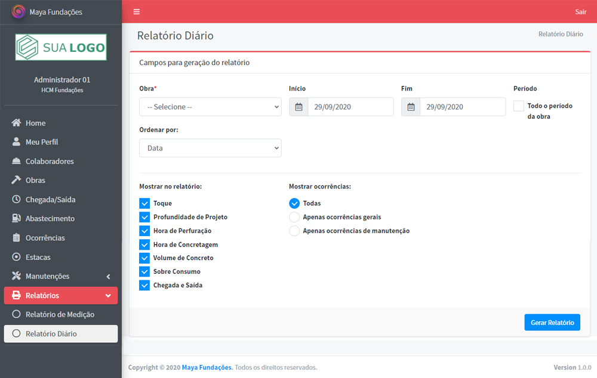
Task: Enable Todo o período da obra checkbox
Action: 519,106
